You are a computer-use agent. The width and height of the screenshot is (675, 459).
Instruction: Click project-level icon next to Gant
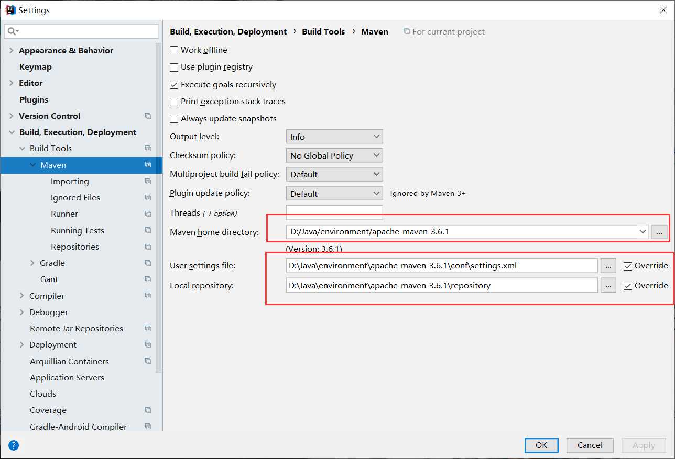[x=148, y=279]
